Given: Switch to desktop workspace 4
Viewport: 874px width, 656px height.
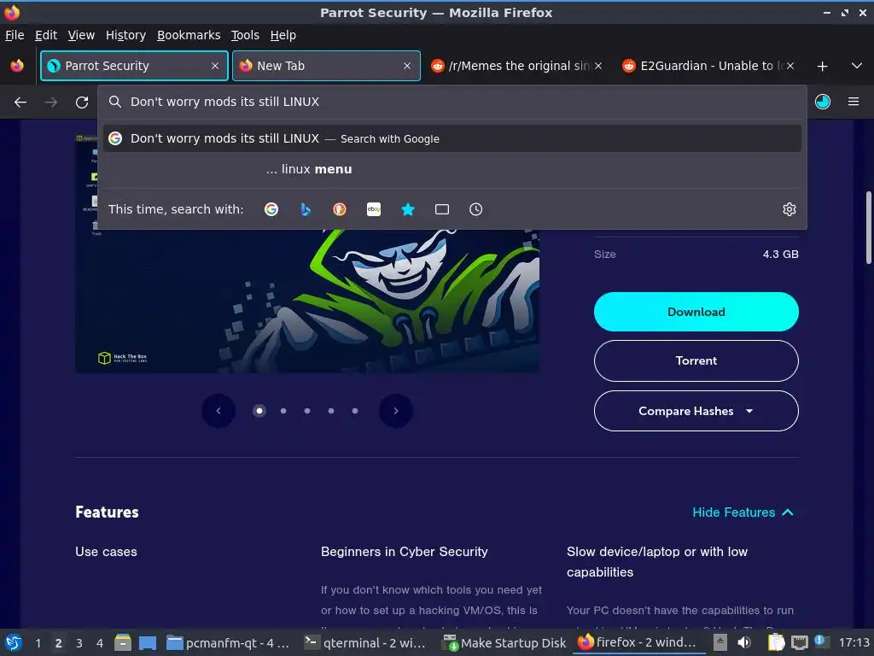Looking at the screenshot, I should click(100, 643).
